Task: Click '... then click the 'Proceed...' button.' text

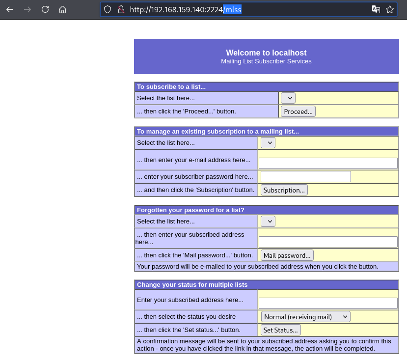Action: 187,111
